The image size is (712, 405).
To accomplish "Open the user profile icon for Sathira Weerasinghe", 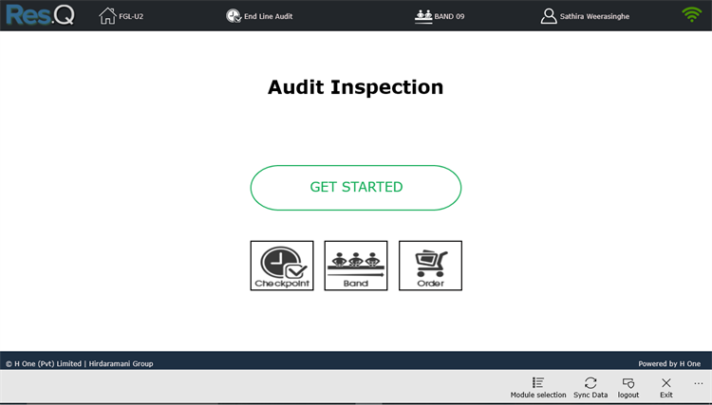I will (x=549, y=16).
